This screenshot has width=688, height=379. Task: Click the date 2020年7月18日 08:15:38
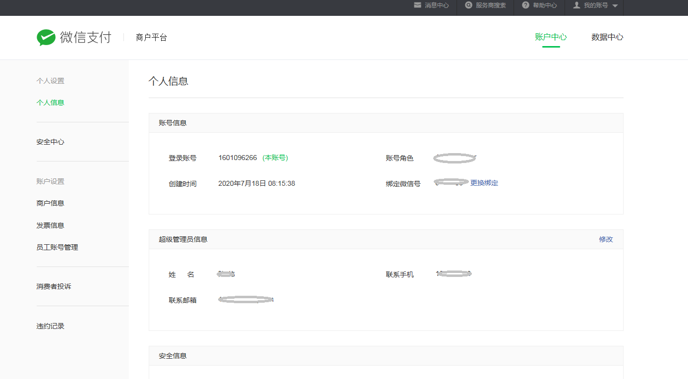pyautogui.click(x=257, y=184)
